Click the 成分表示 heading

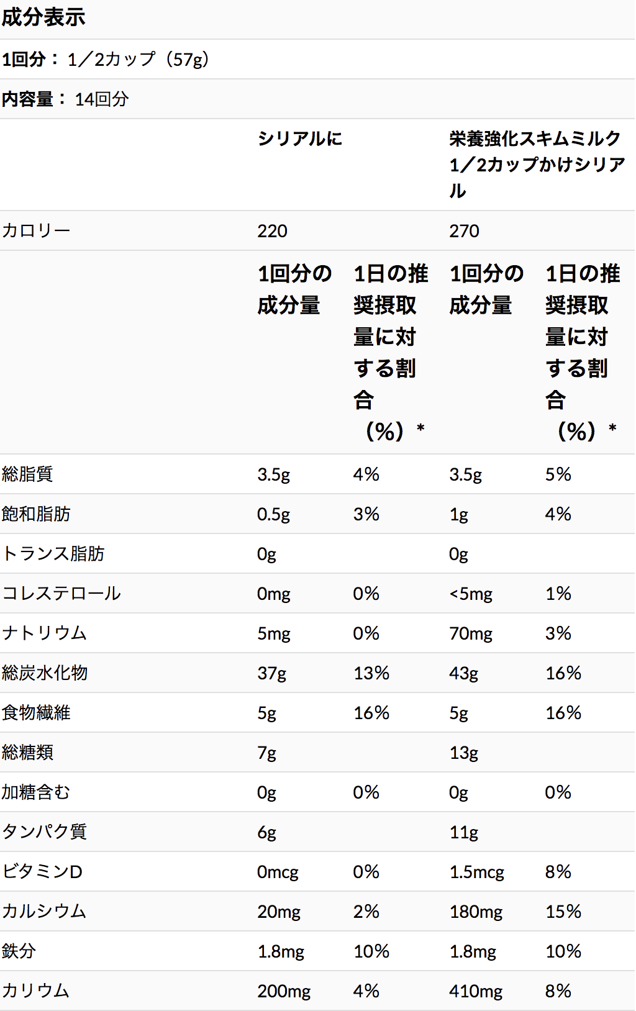point(43,17)
